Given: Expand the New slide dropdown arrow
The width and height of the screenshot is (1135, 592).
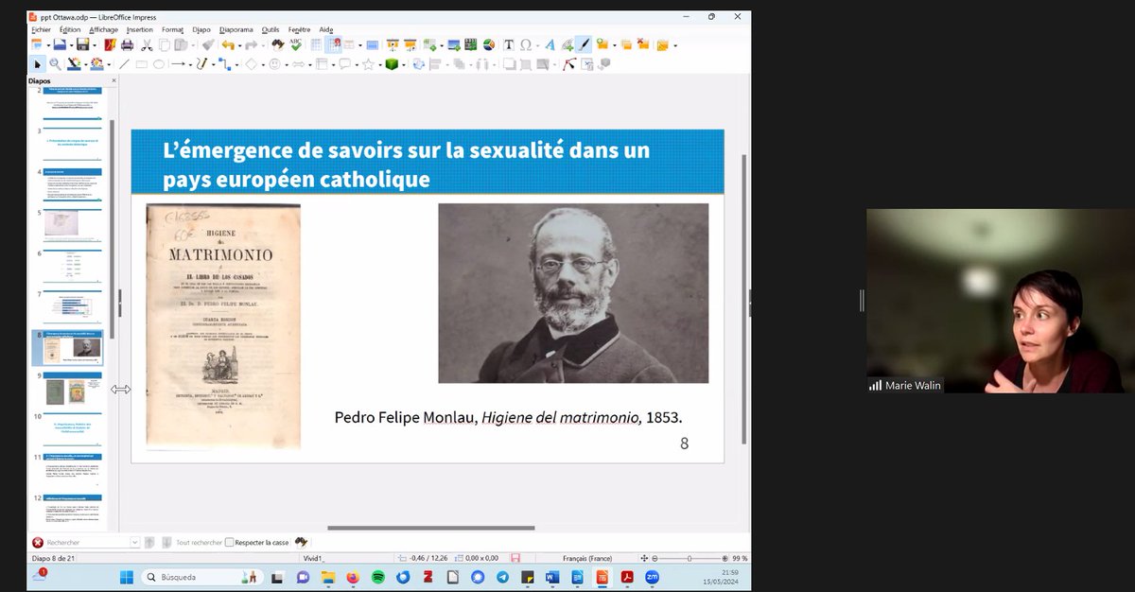Looking at the screenshot, I should coord(615,45).
